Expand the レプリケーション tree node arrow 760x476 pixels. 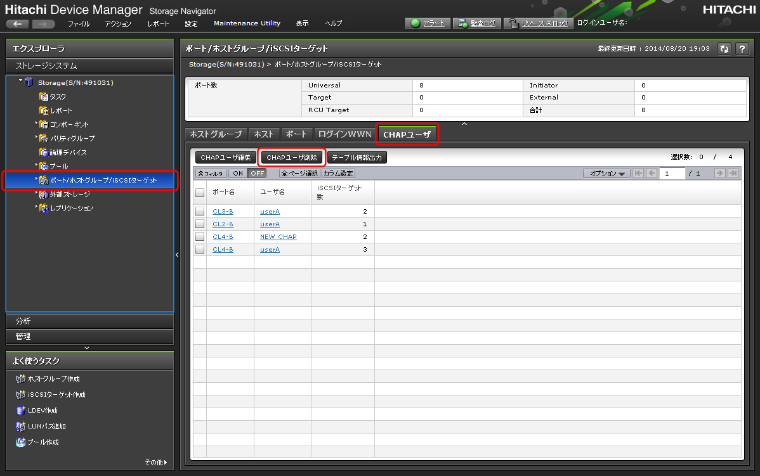click(36, 207)
